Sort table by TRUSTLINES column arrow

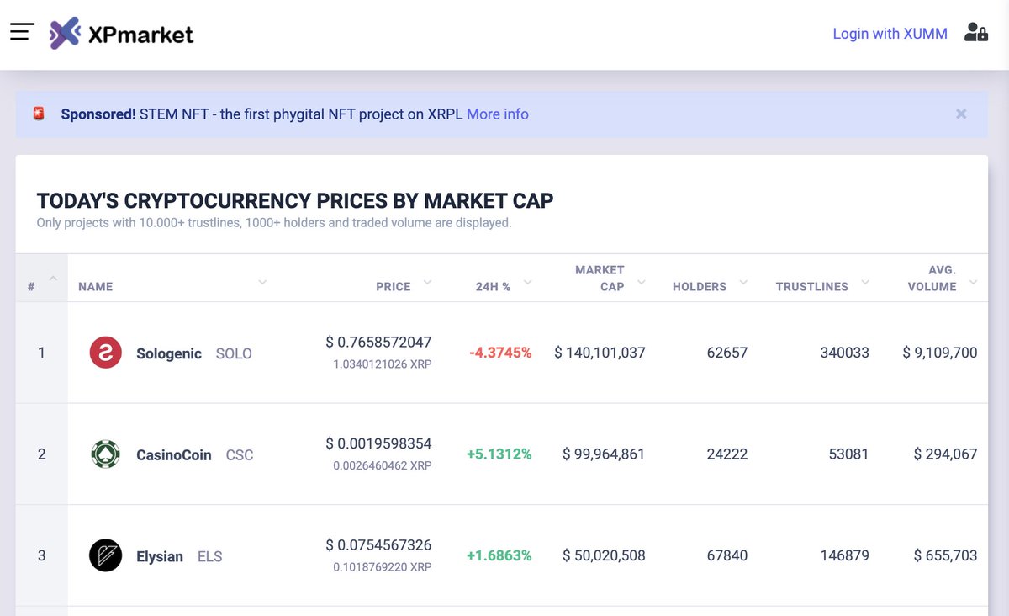(x=865, y=282)
